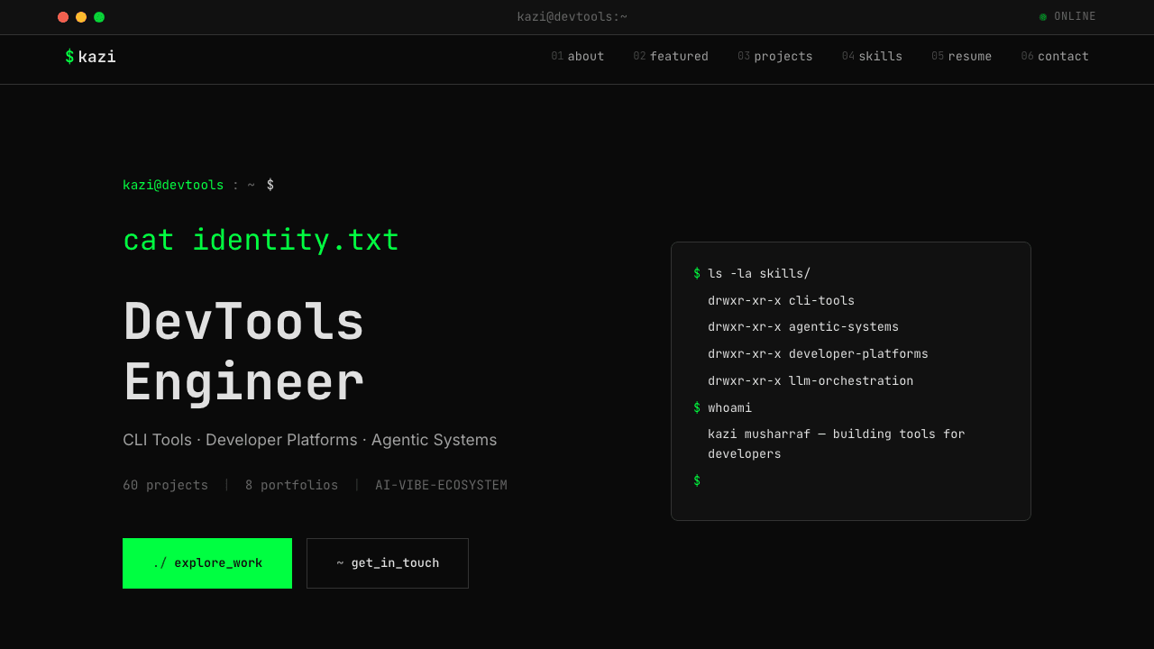Click the kazi@devtools prompt label above the heading
This screenshot has width=1154, height=649.
coord(173,184)
